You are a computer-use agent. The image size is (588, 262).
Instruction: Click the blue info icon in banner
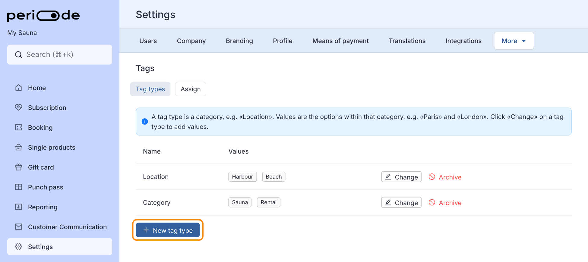145,121
